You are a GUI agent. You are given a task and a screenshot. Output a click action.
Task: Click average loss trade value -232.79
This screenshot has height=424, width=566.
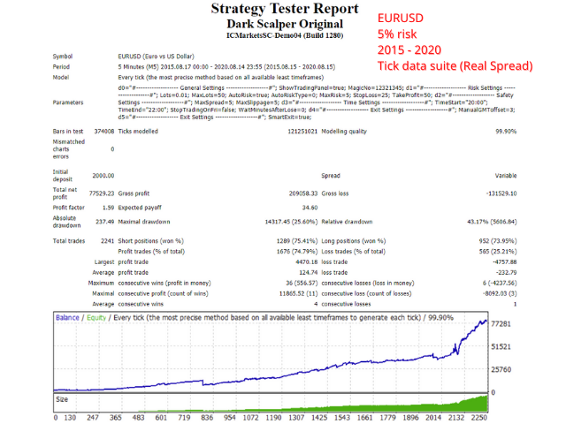pos(506,272)
